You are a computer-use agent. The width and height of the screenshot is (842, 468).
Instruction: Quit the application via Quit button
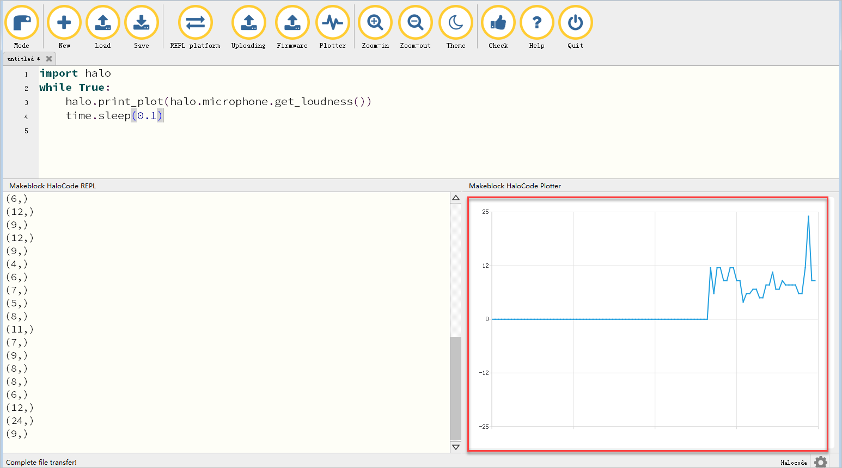(x=575, y=23)
